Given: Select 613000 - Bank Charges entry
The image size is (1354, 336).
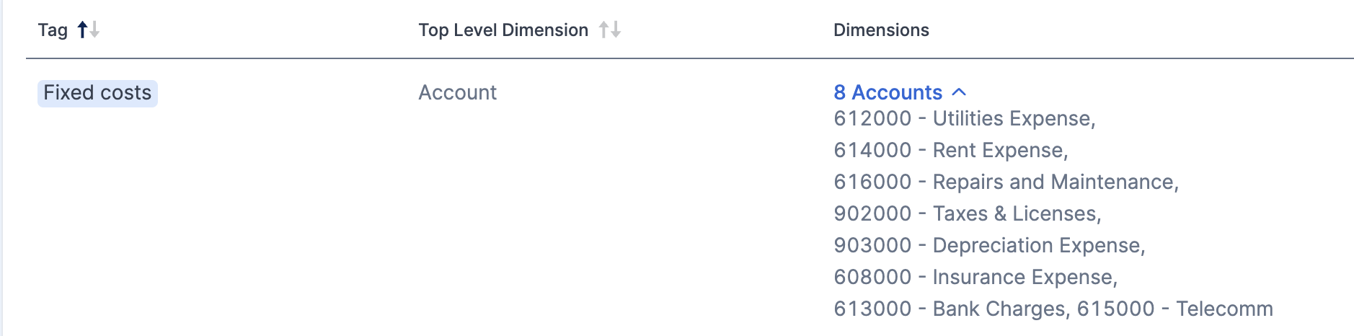Looking at the screenshot, I should pyautogui.click(x=952, y=309).
